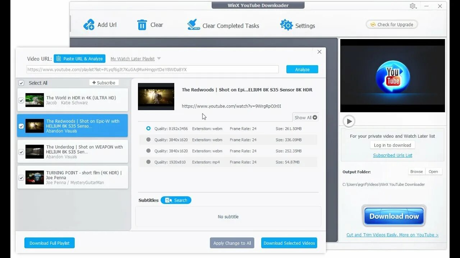The width and height of the screenshot is (460, 258).
Task: Click the Add Url link icon
Action: [89, 25]
